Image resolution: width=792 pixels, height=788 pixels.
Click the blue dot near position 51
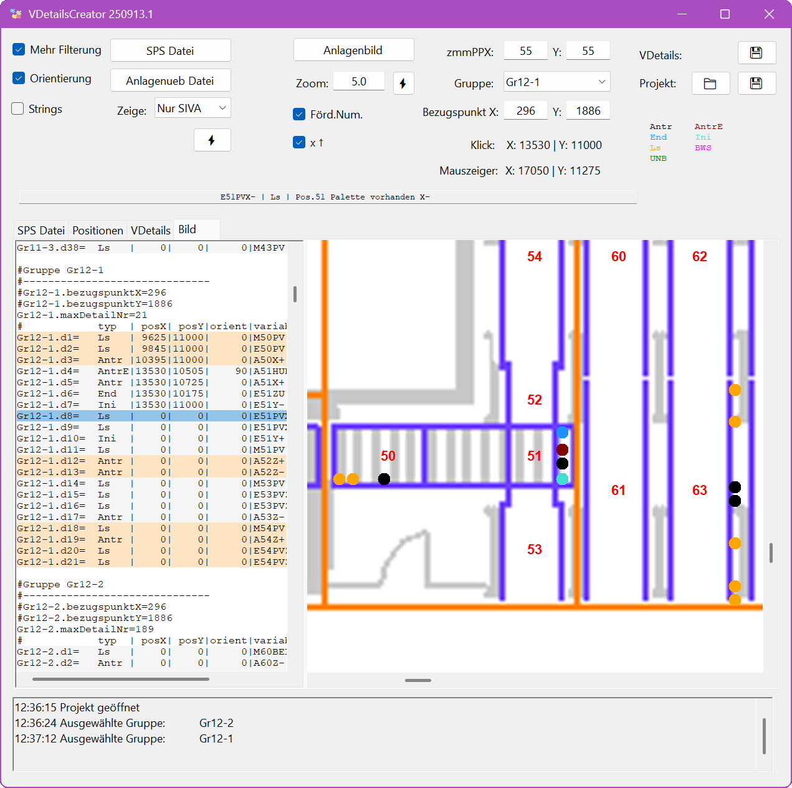coord(562,433)
